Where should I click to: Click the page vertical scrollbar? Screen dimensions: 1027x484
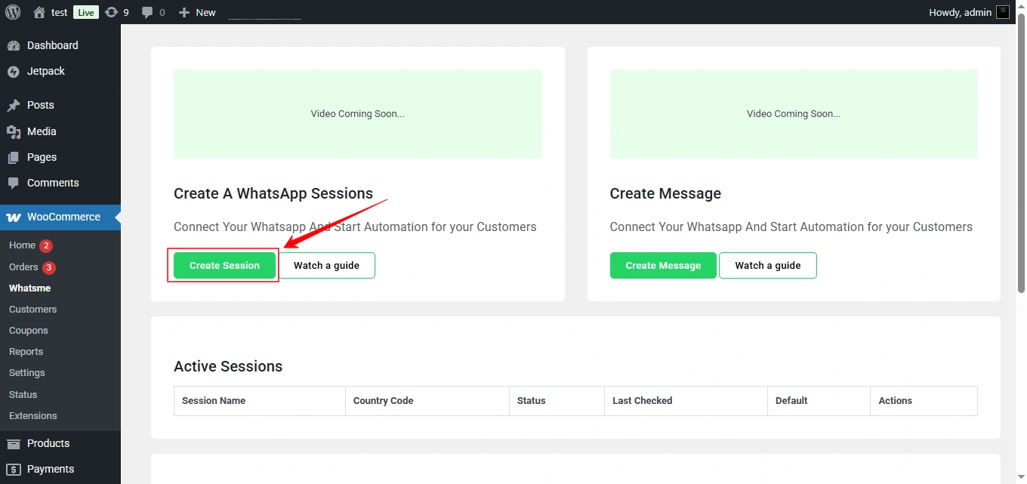(1021, 151)
